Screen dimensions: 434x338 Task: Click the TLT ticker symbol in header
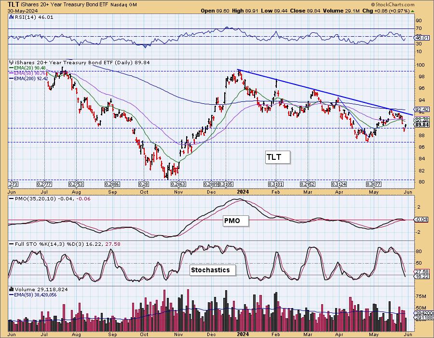point(13,4)
